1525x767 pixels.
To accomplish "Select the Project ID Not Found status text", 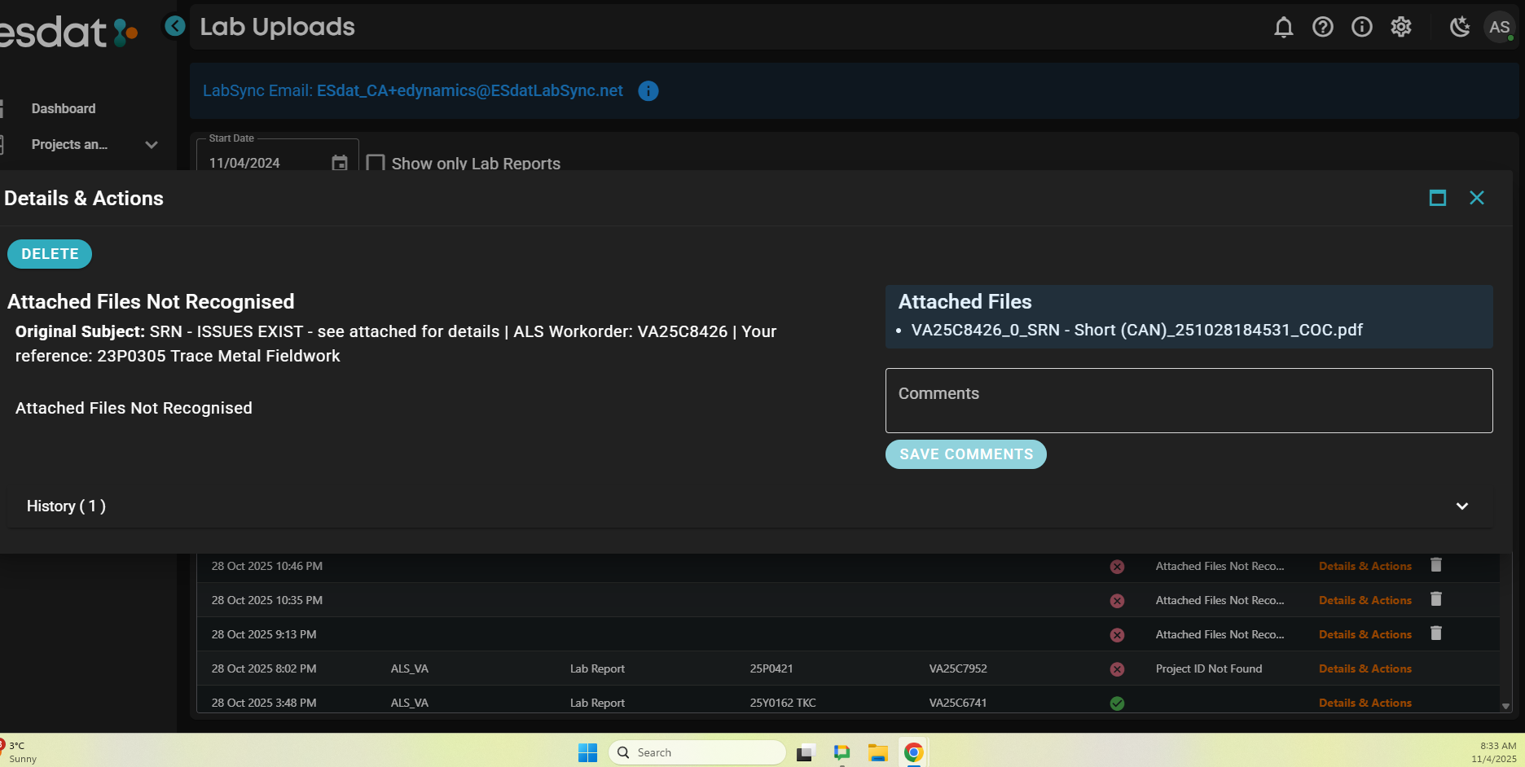I will 1208,669.
